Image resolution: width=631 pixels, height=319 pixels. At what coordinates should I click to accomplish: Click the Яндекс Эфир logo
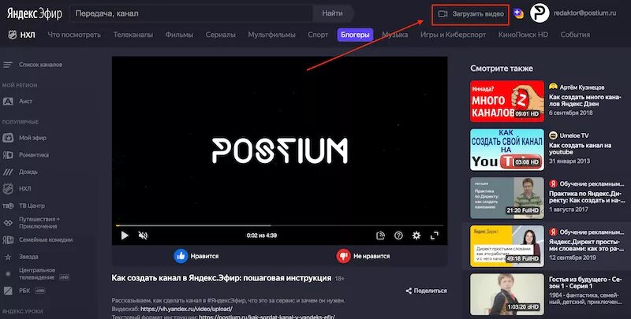(x=34, y=13)
